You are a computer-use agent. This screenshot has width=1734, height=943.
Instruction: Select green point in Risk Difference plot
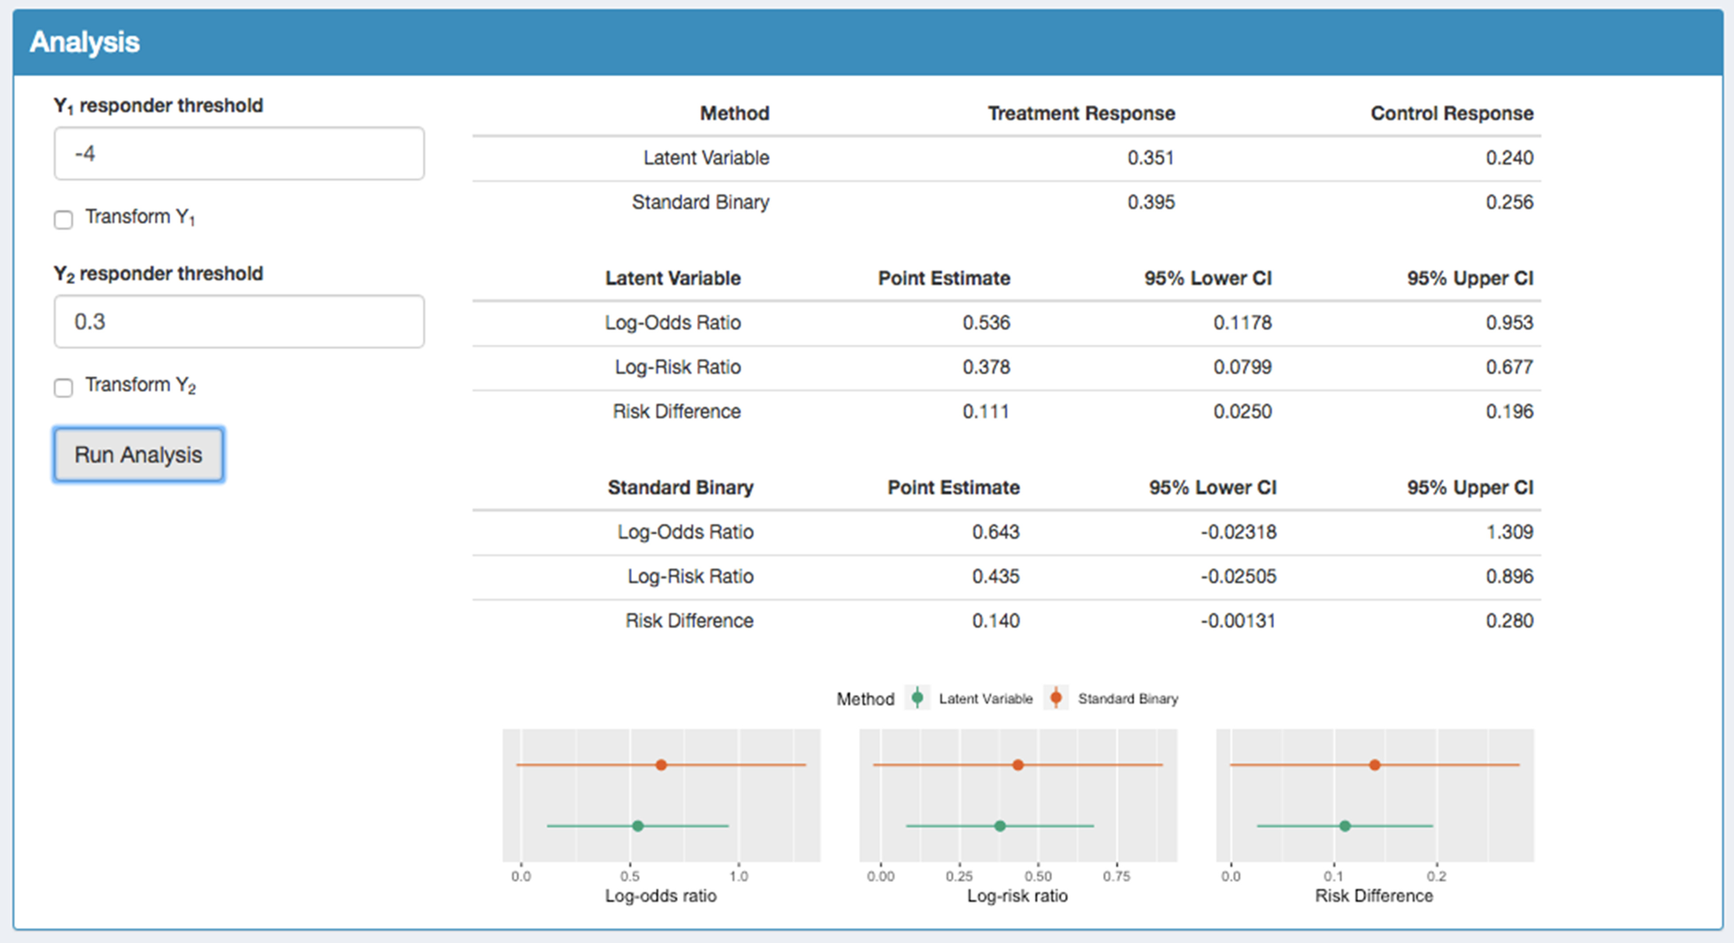pos(1345,825)
